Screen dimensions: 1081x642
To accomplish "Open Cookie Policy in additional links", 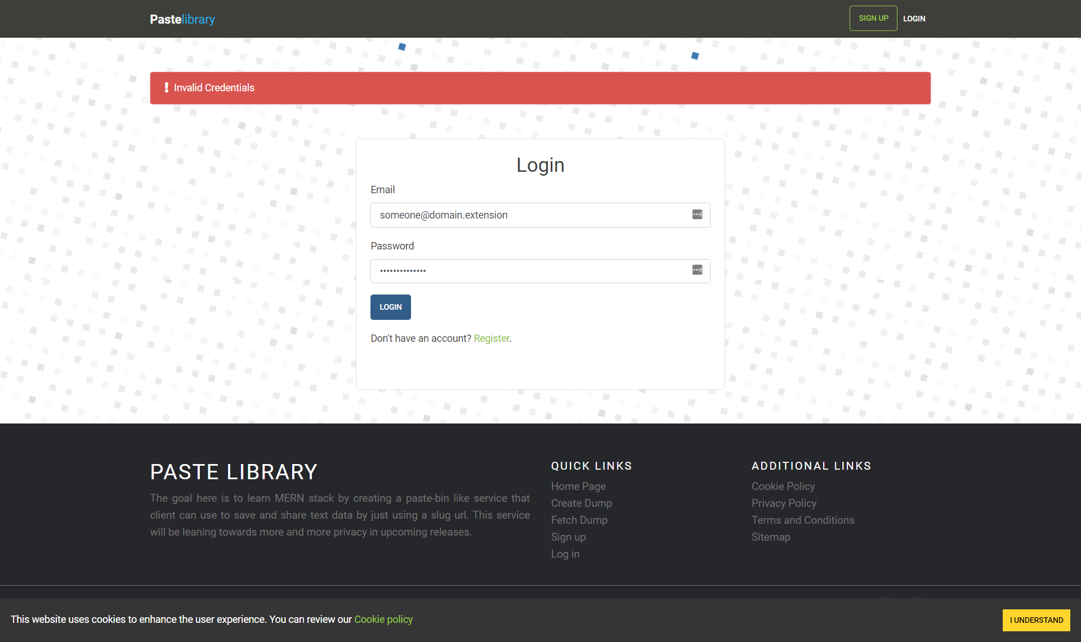I will [x=783, y=486].
